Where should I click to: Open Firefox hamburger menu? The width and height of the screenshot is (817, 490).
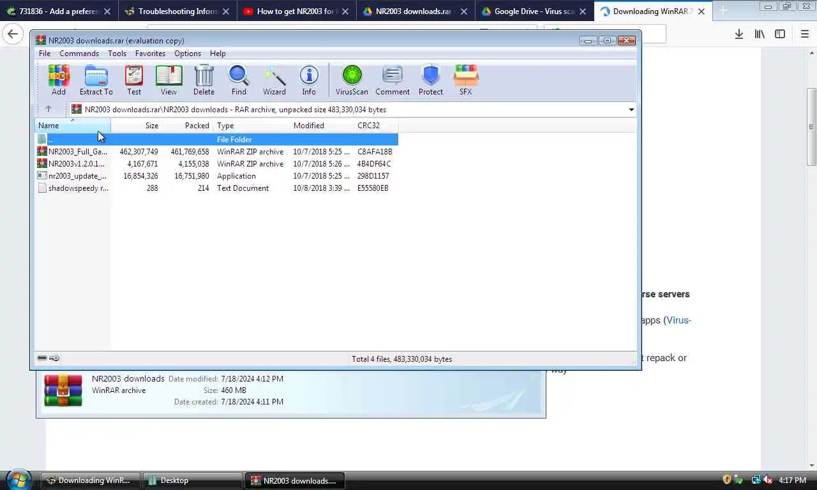coord(805,34)
